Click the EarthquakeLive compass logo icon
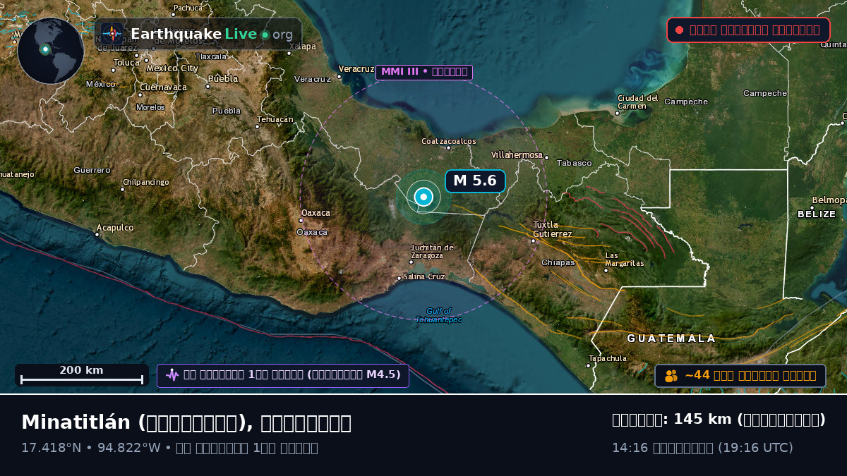Viewport: 847px width, 476px height. (112, 34)
